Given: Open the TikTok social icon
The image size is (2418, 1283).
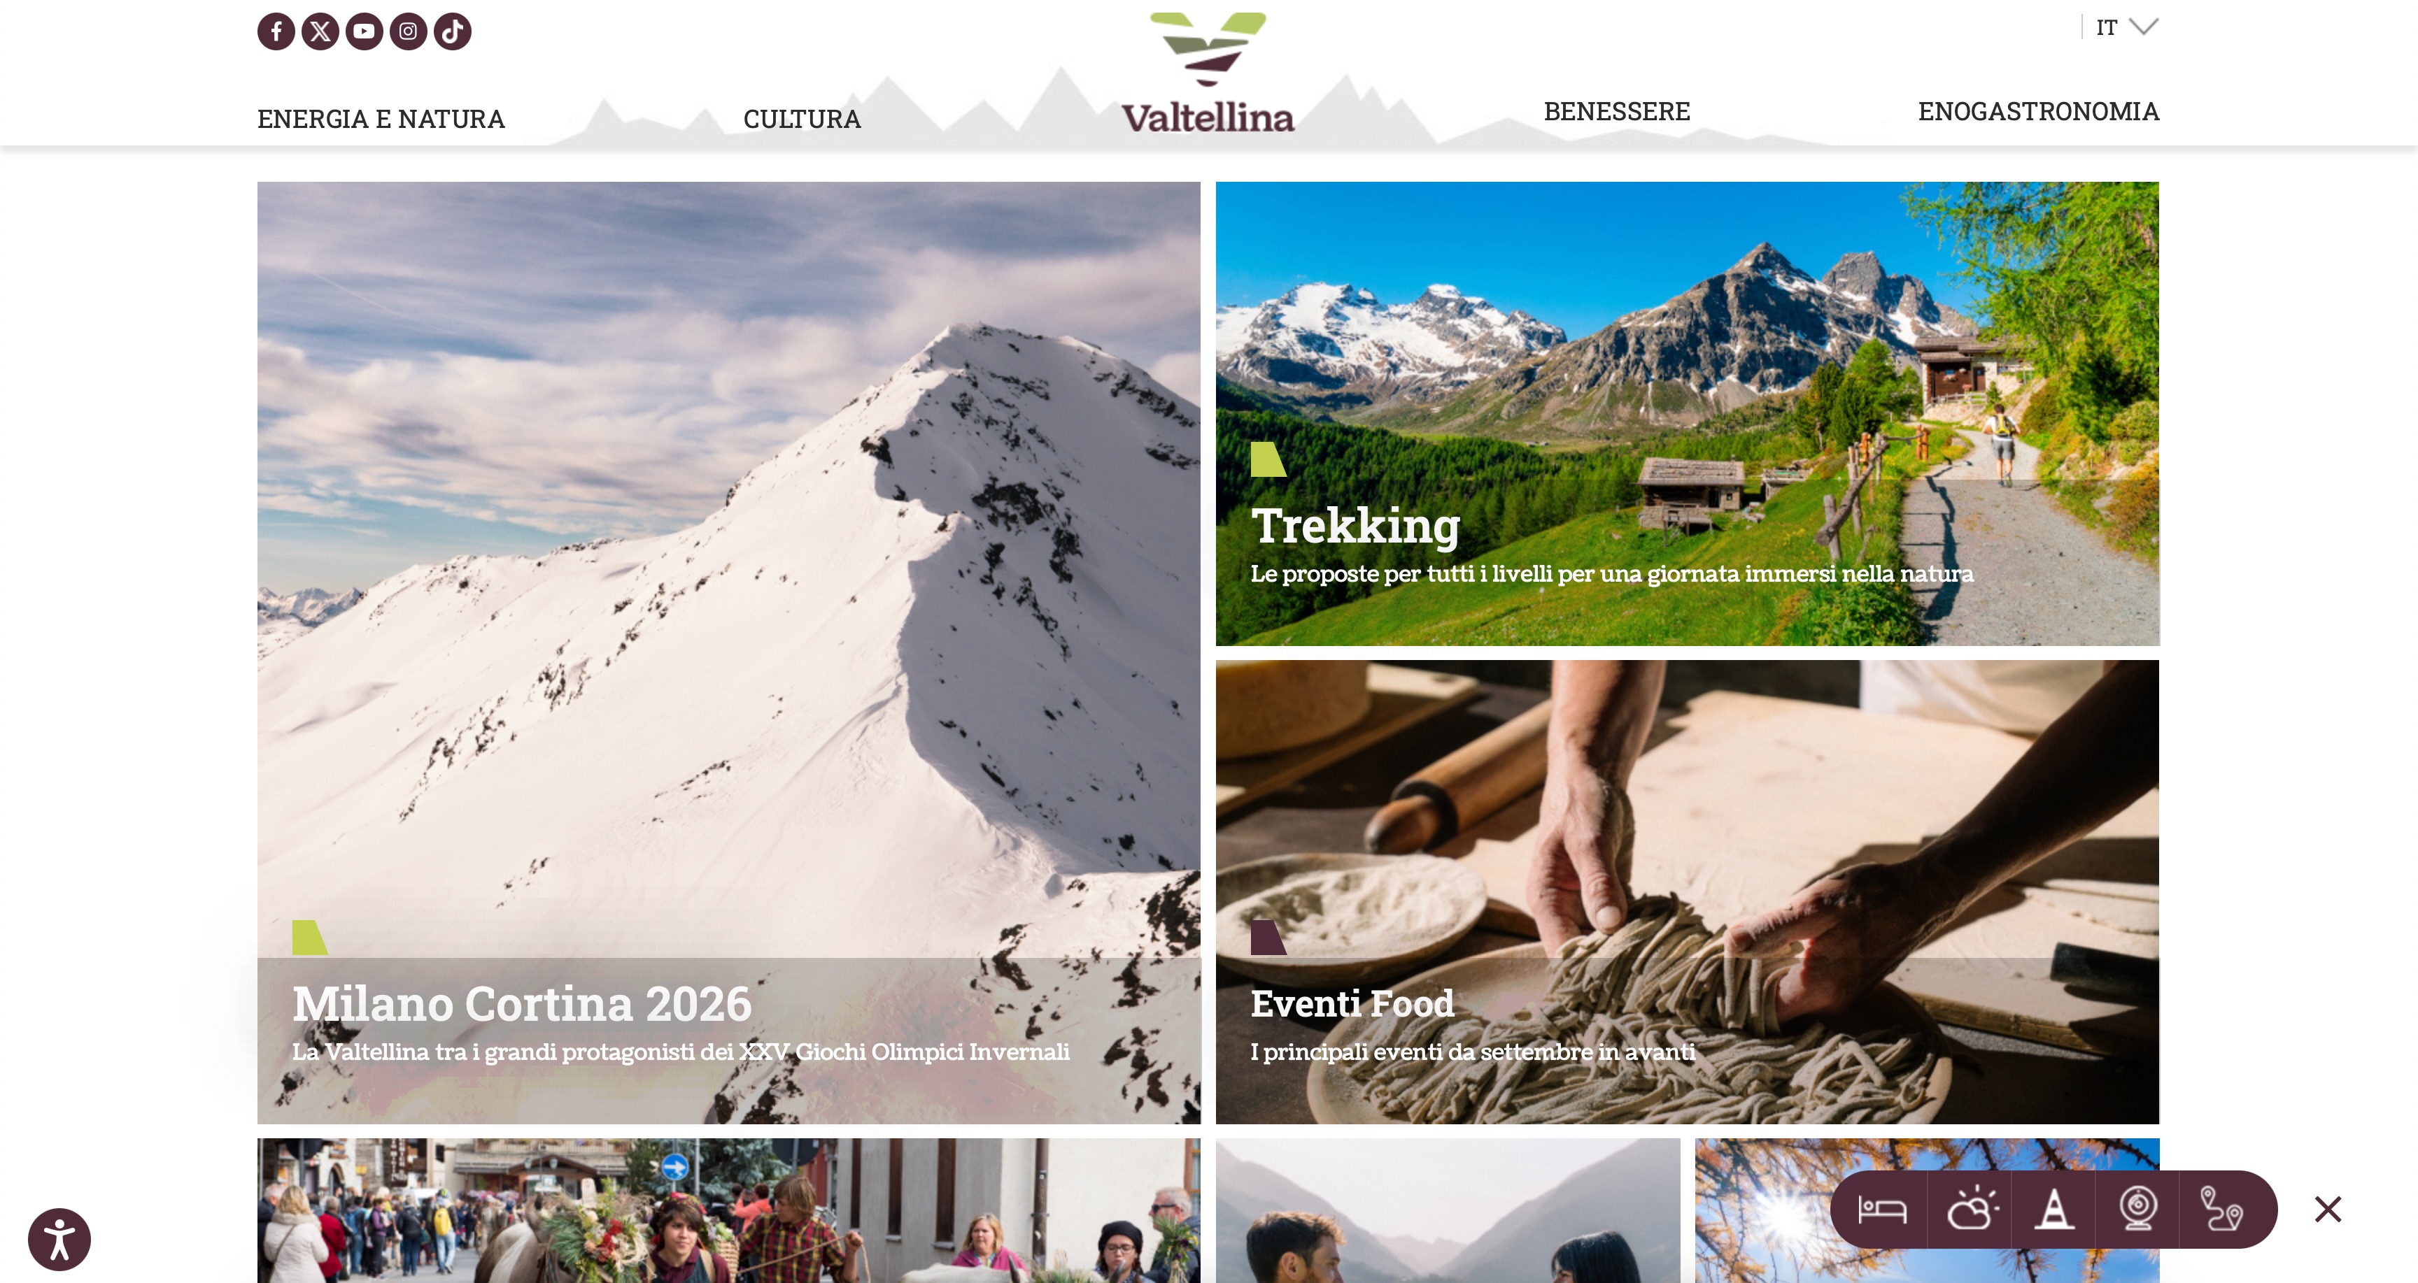Looking at the screenshot, I should click(x=453, y=31).
